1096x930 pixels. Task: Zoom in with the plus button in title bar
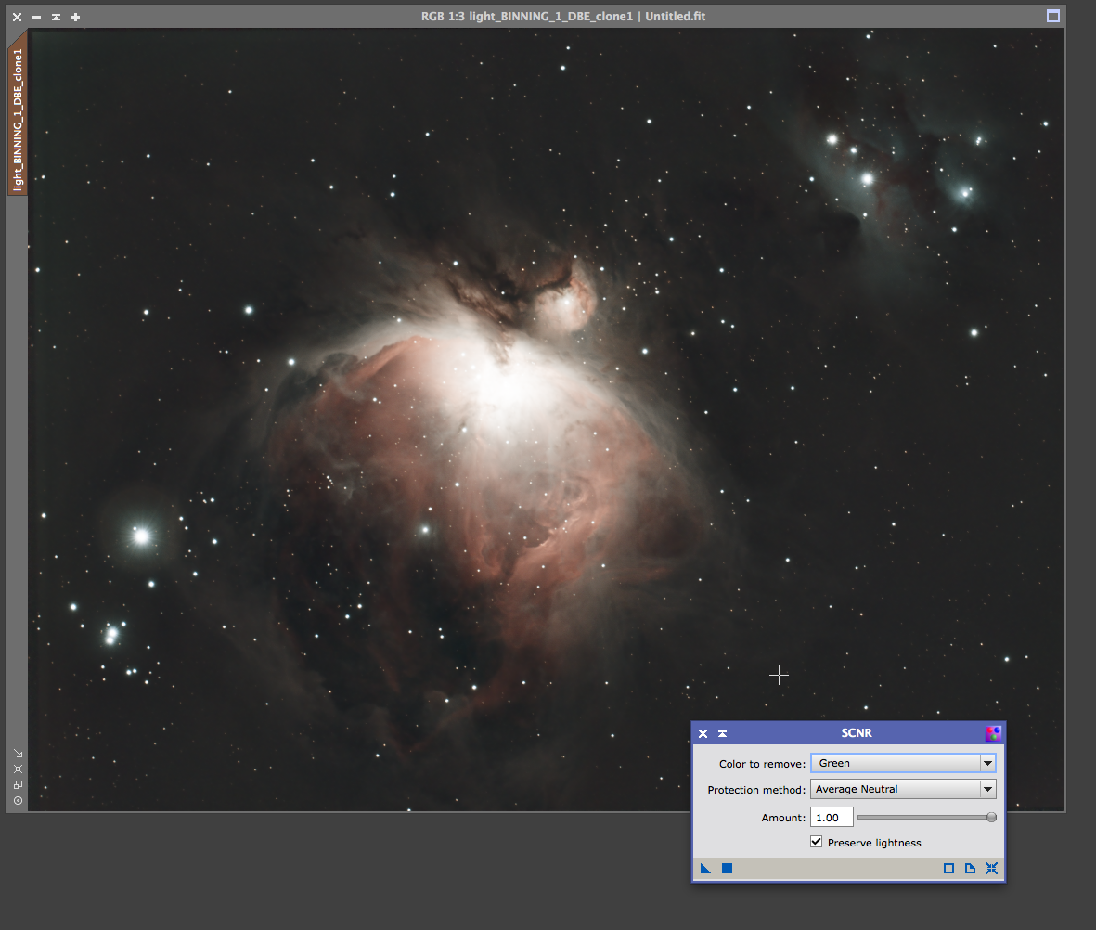tap(75, 17)
